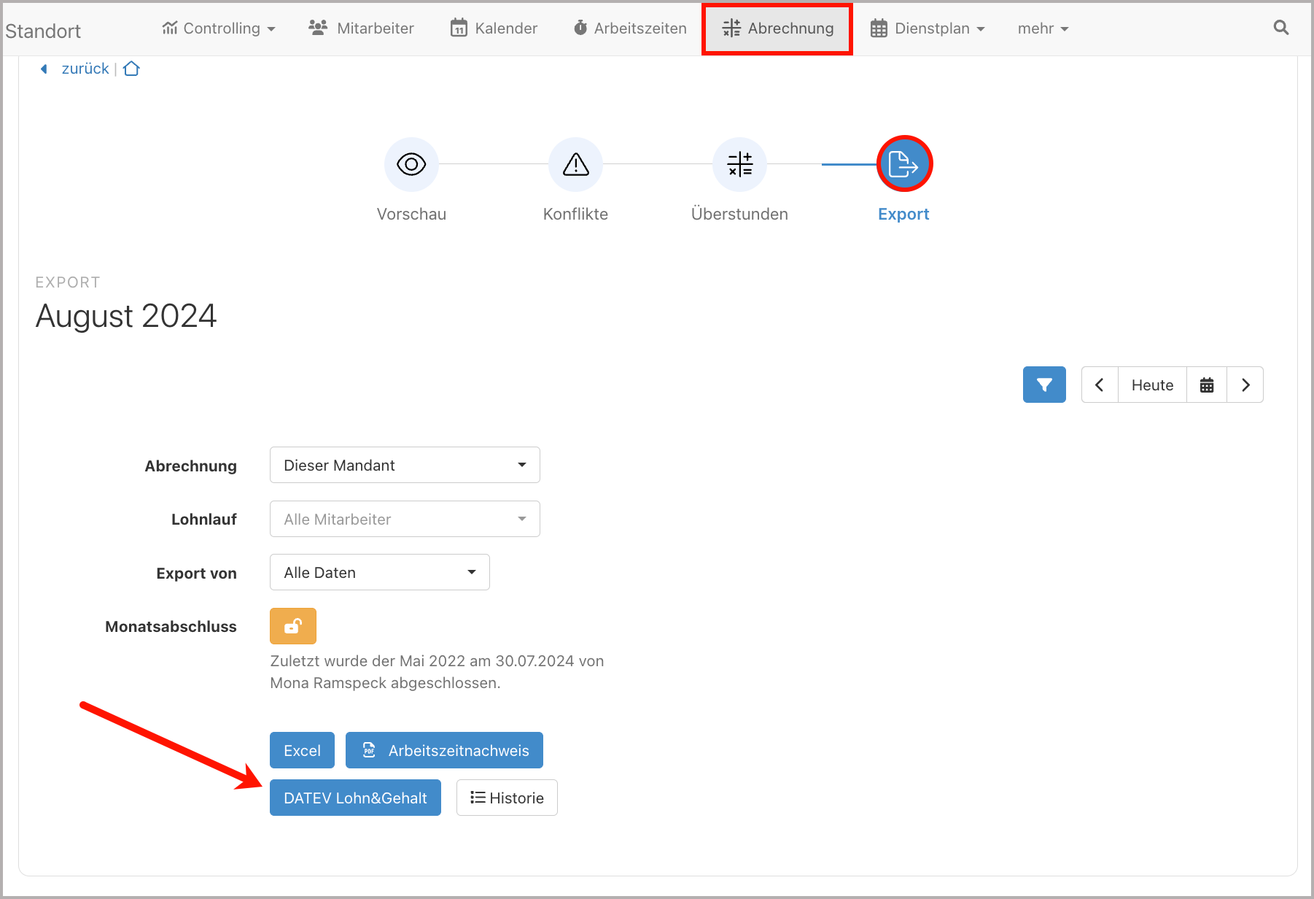The width and height of the screenshot is (1314, 899).
Task: Start the DATEV Lohn&Gehalt export
Action: point(355,798)
